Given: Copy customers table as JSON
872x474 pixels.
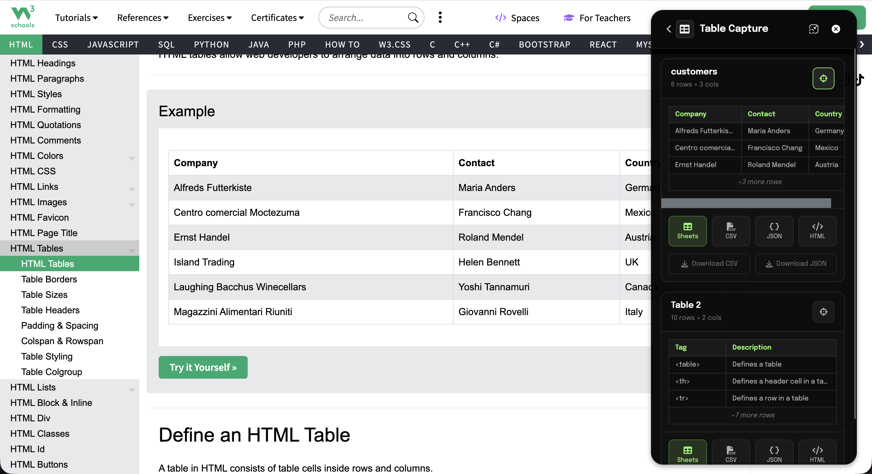Looking at the screenshot, I should click(x=774, y=231).
